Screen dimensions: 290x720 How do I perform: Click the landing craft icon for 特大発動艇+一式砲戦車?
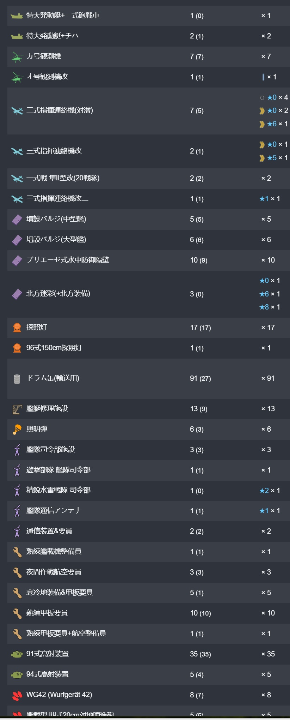(17, 16)
